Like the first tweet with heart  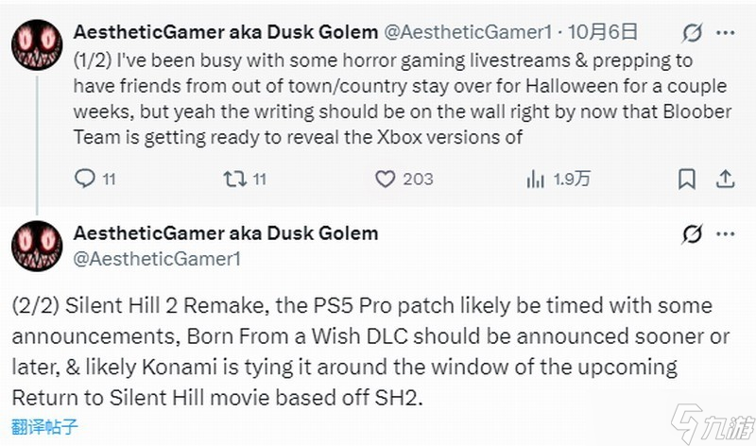[386, 179]
